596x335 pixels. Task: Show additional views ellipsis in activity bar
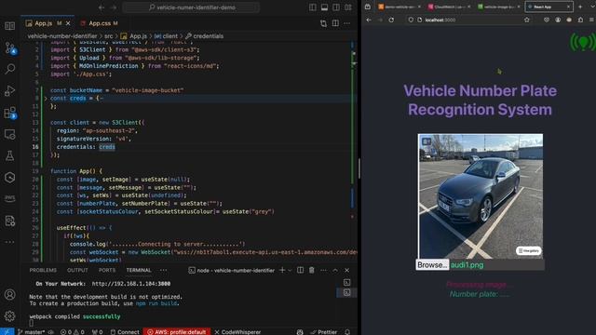[x=10, y=242]
